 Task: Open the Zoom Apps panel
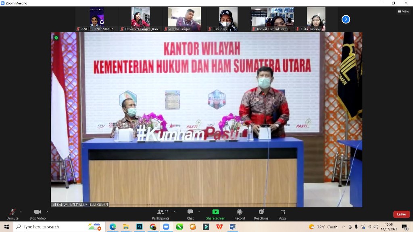point(283,213)
